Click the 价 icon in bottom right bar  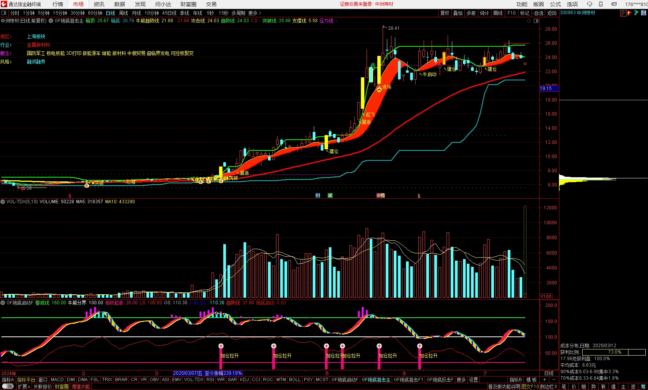click(x=573, y=387)
